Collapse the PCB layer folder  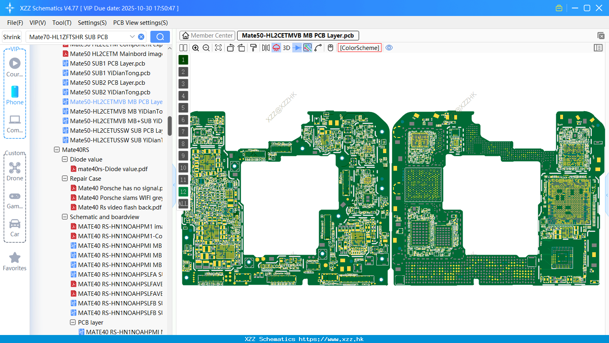73,322
